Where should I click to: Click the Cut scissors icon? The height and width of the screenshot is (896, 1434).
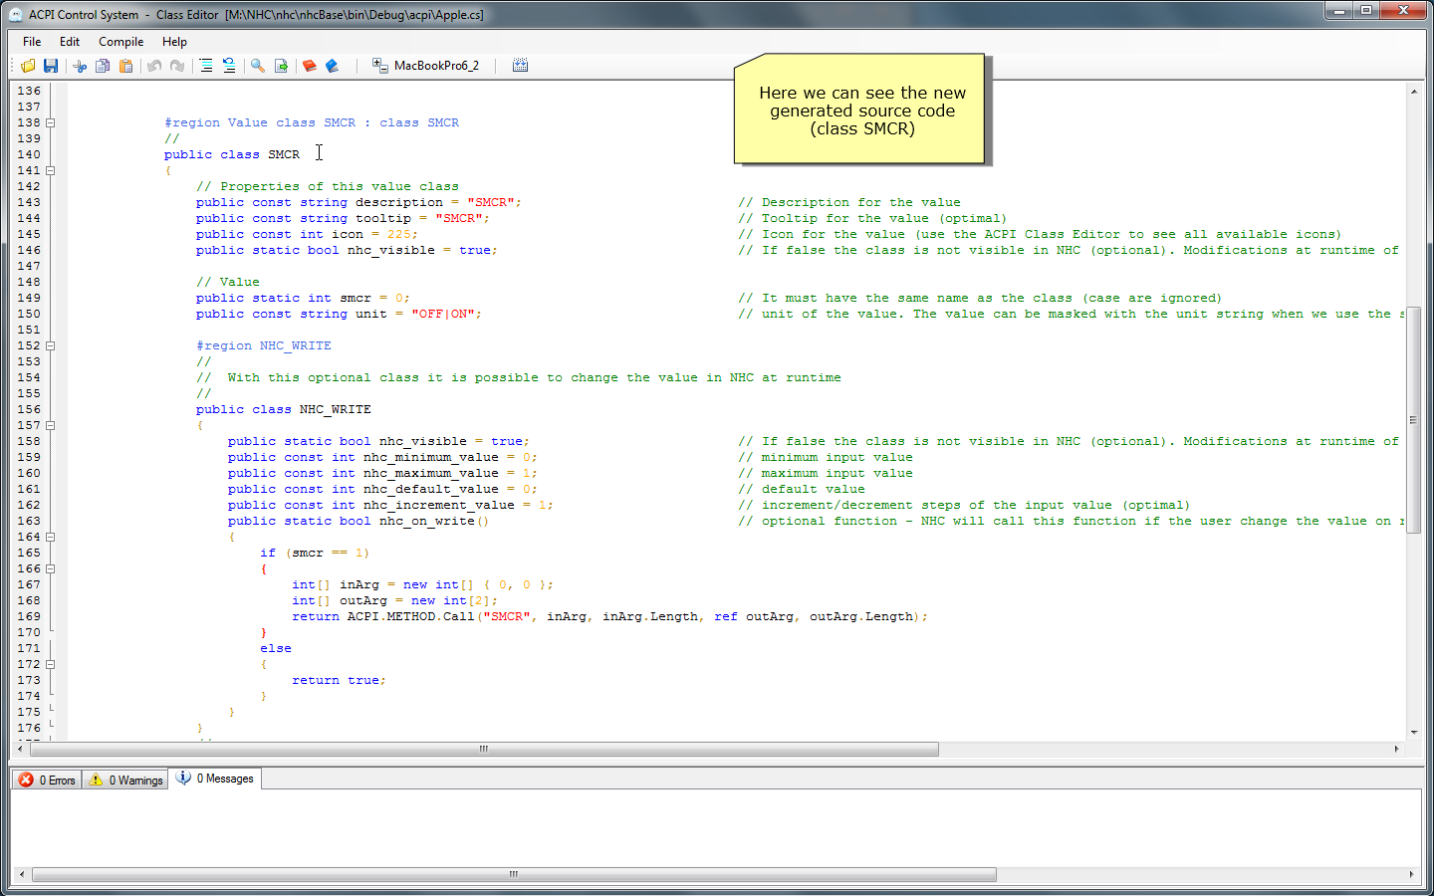pos(80,66)
